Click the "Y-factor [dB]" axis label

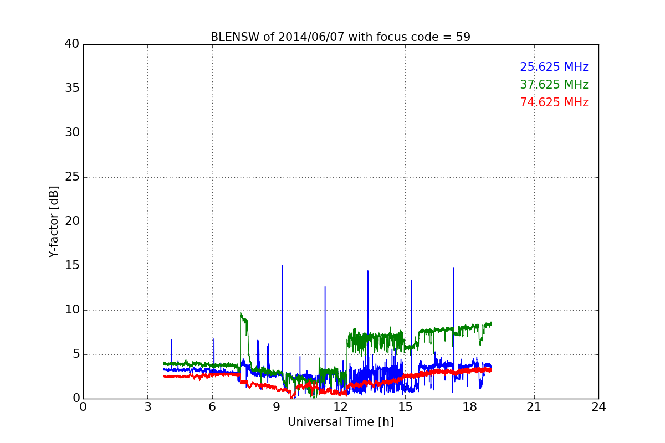(53, 221)
